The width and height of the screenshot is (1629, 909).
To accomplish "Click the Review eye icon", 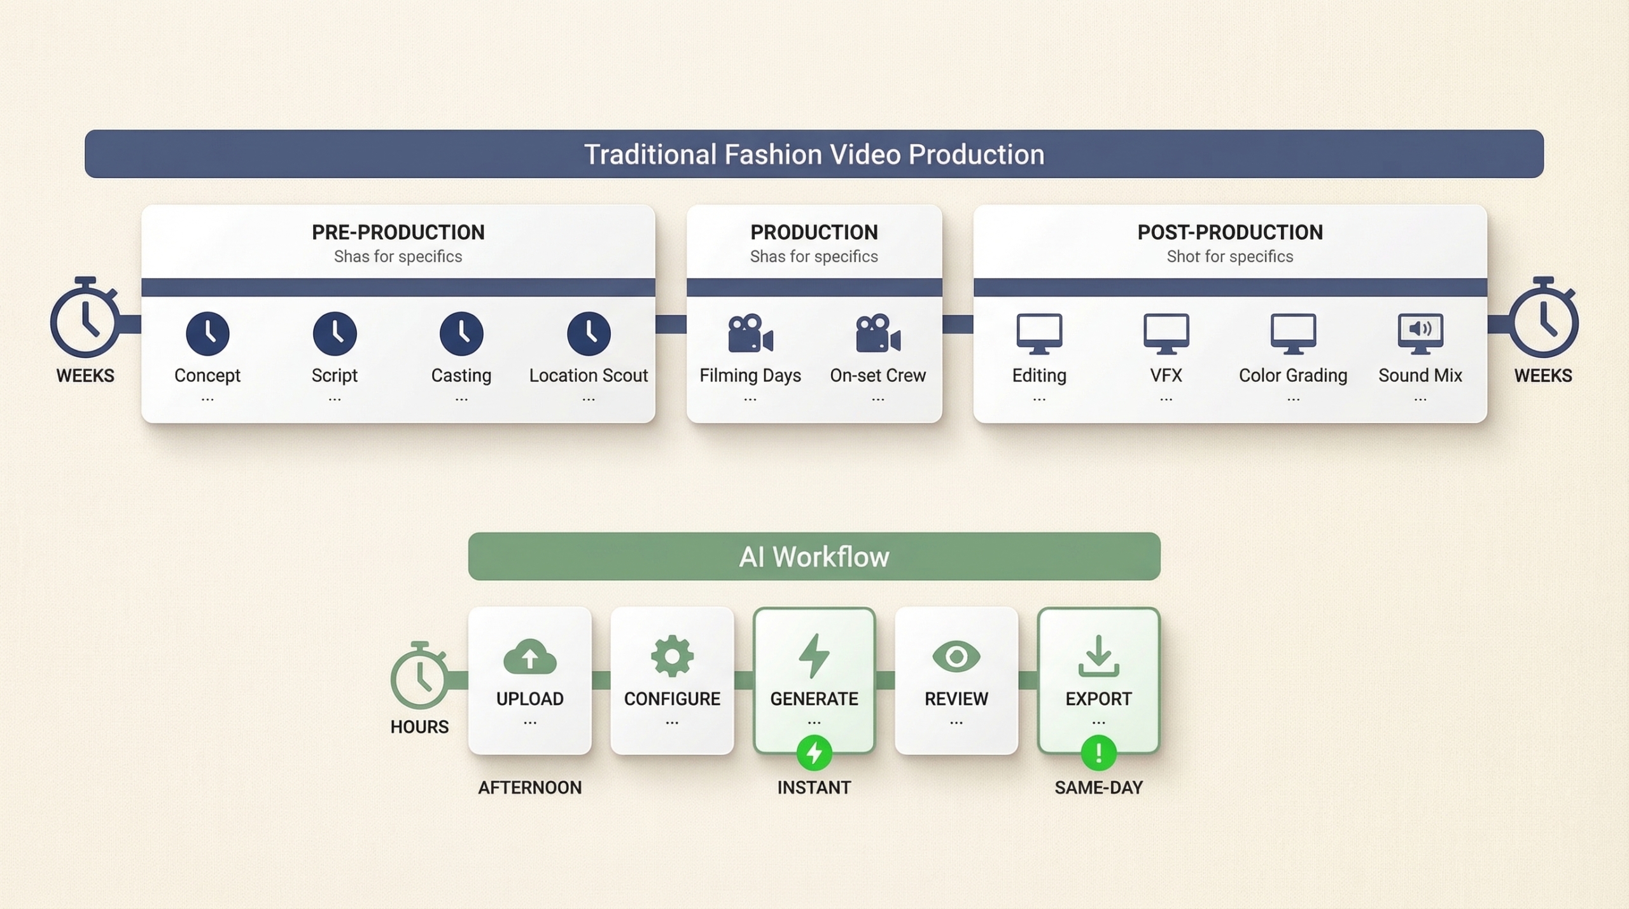I will 956,656.
